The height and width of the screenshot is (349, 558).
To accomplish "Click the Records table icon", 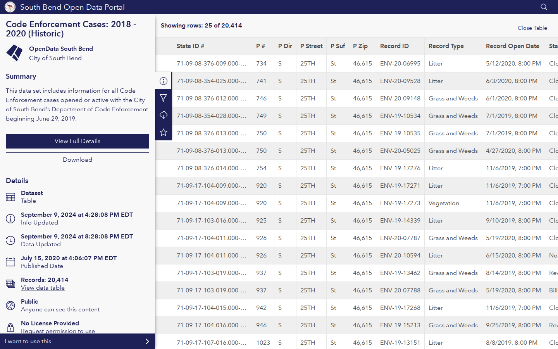I will point(10,284).
